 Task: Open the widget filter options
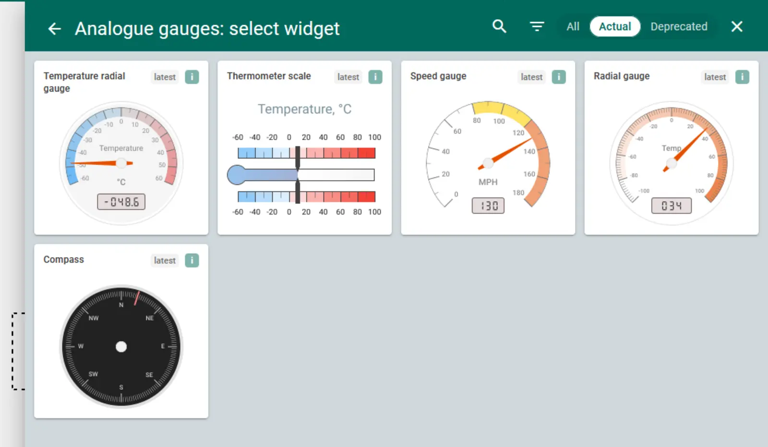pyautogui.click(x=537, y=26)
